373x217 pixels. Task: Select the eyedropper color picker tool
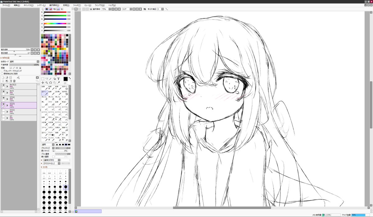(x=58, y=83)
